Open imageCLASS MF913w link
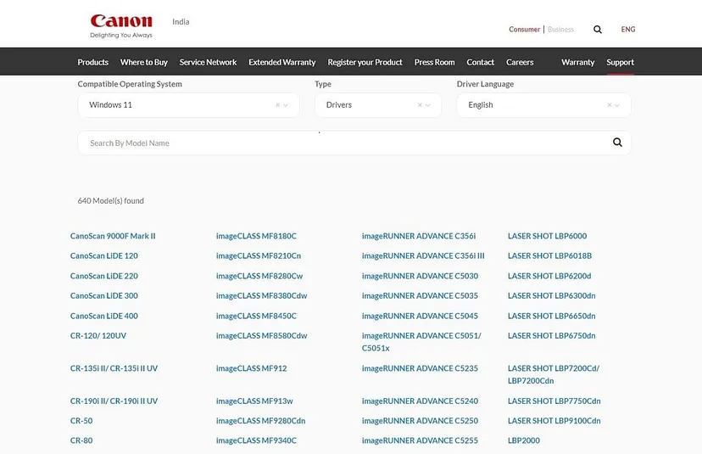Screen dimensions: 702x454 (x=254, y=401)
